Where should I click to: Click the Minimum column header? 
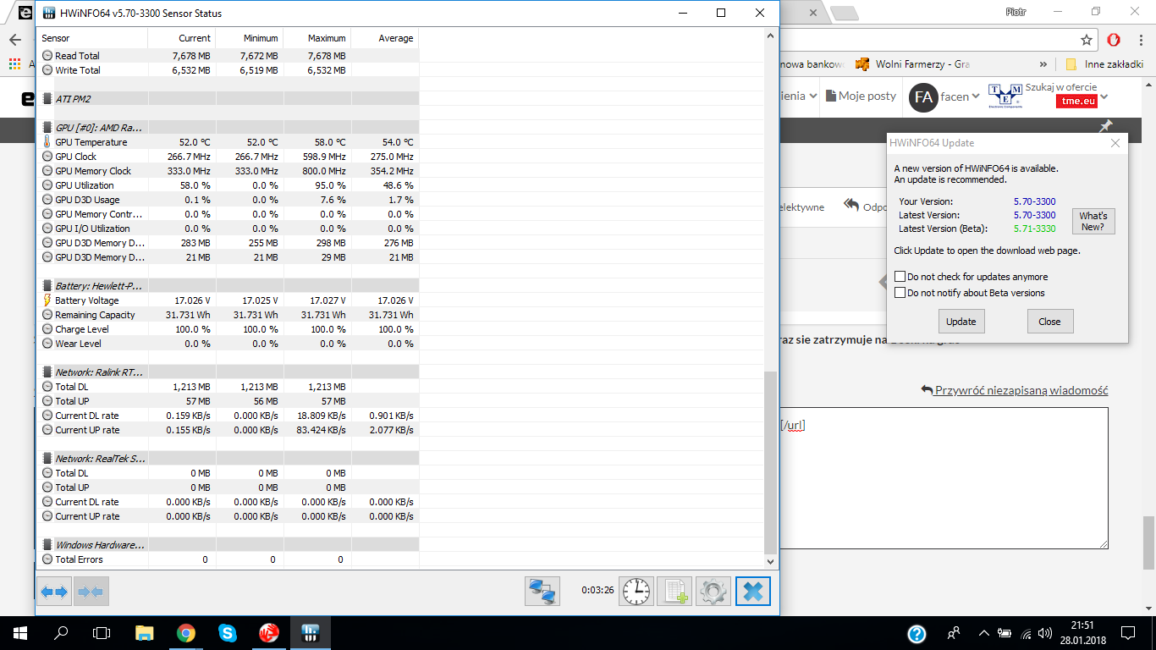[x=250, y=38]
